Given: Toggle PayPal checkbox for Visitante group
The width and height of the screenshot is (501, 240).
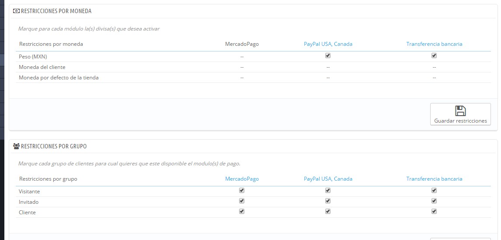Looking at the screenshot, I should (328, 190).
